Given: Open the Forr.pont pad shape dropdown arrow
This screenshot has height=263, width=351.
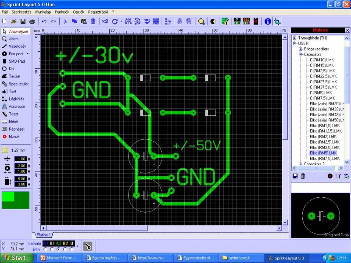Looking at the screenshot, I should point(28,53).
